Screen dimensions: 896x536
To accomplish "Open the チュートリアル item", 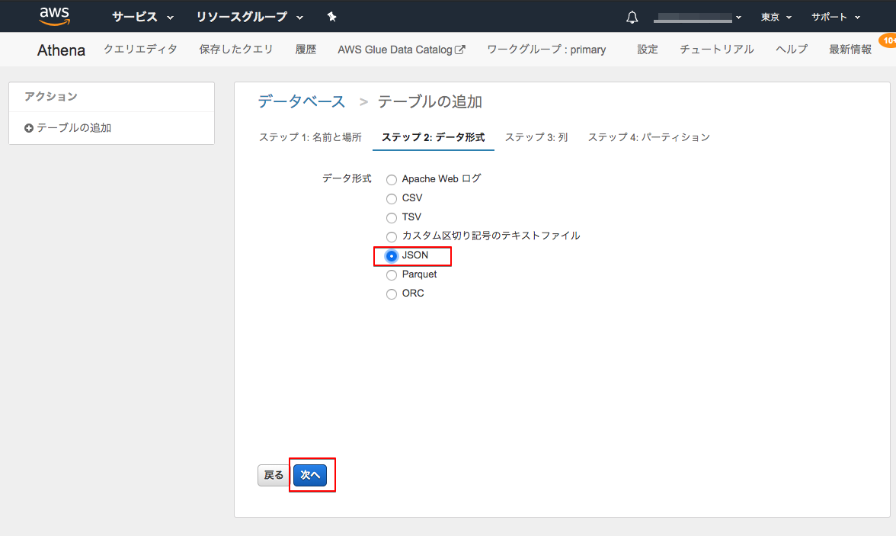I will pyautogui.click(x=716, y=50).
